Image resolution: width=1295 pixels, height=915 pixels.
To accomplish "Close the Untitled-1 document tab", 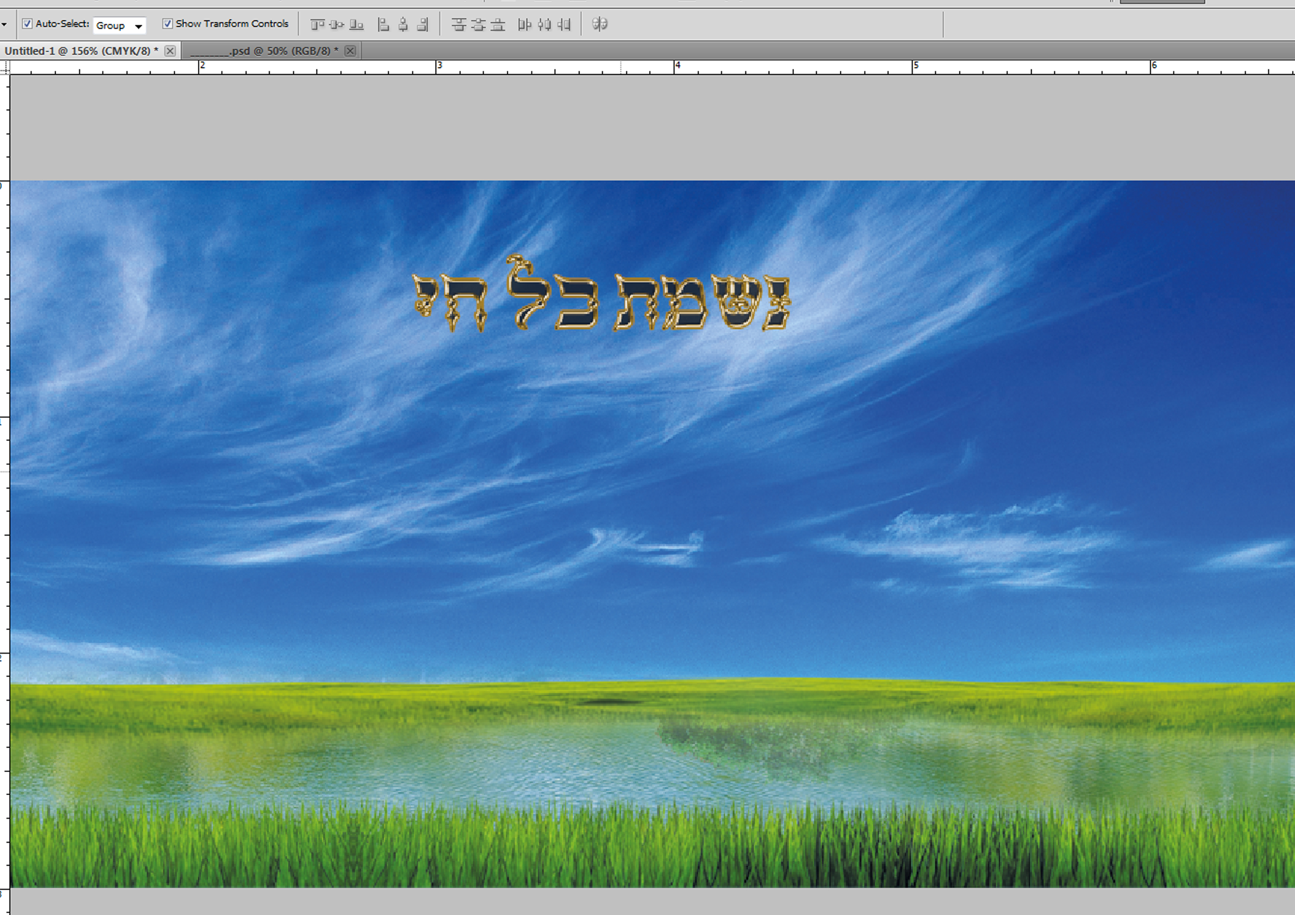I will pos(170,51).
